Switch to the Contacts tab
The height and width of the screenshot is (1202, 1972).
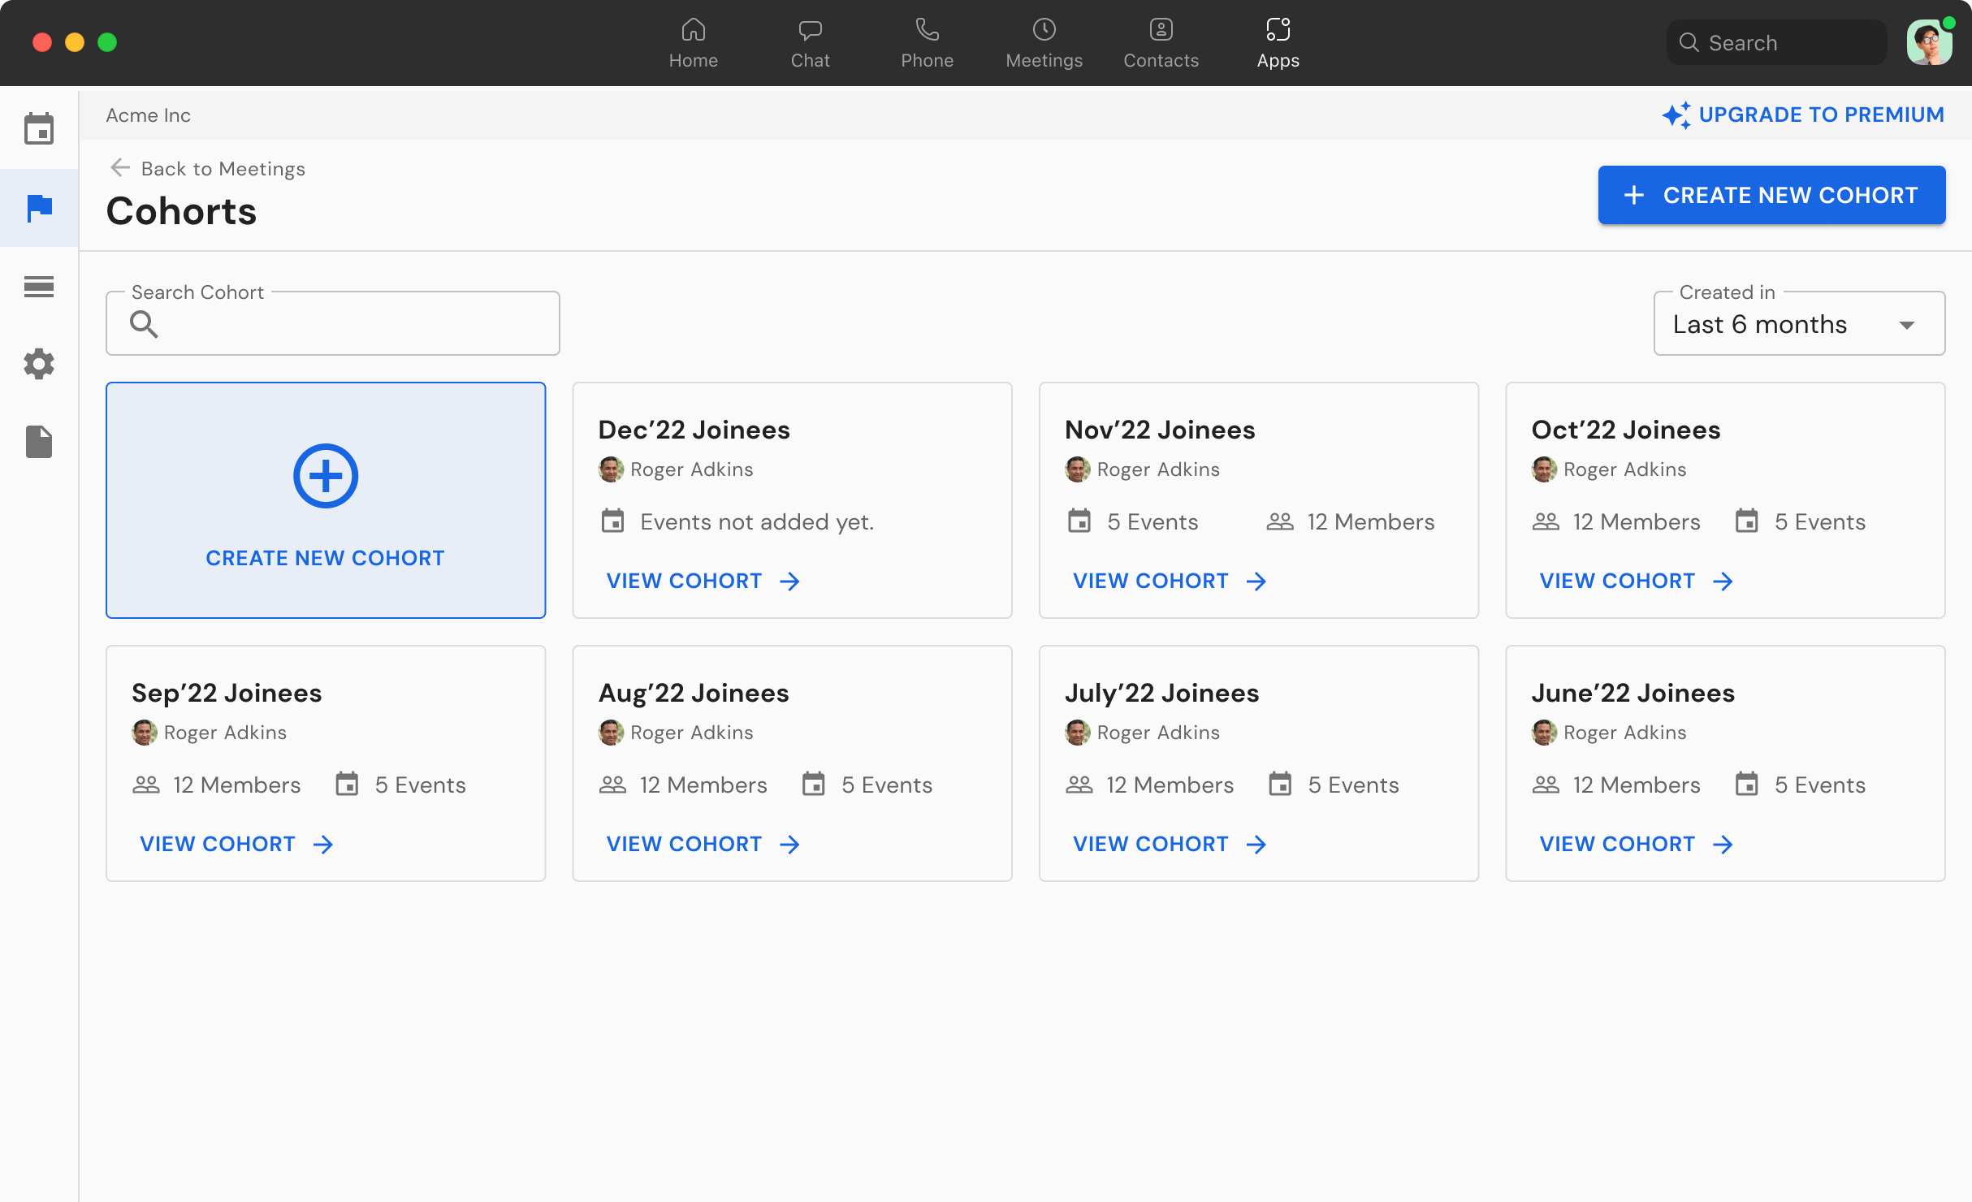[x=1160, y=41]
